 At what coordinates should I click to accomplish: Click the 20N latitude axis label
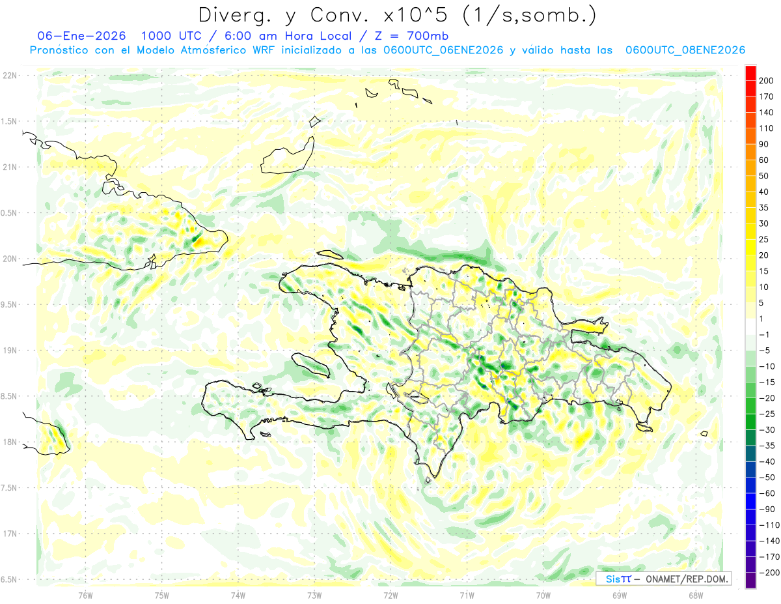click(10, 259)
